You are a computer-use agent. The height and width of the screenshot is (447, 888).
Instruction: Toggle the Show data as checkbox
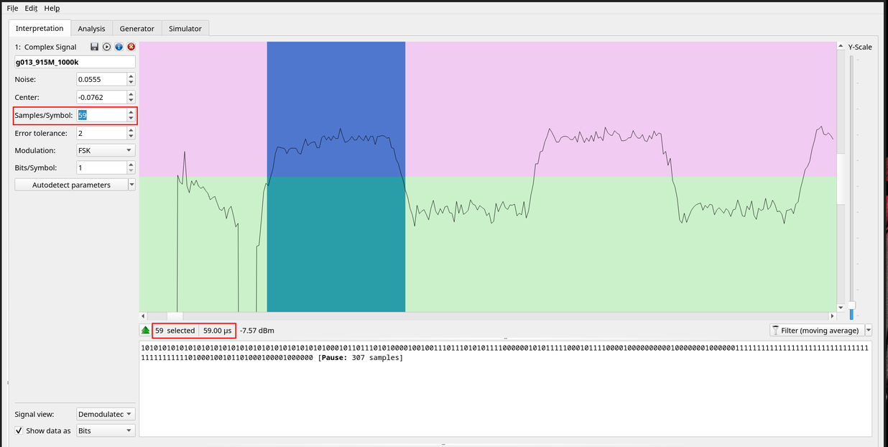(x=19, y=430)
